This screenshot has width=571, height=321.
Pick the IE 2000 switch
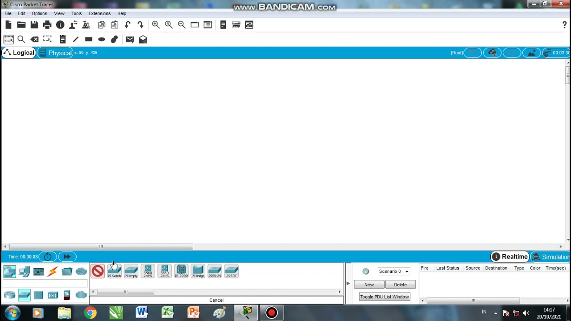181,271
